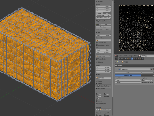Image resolution: width=154 pixels, height=116 pixels.
Task: Open the Scene properties tab icon
Action: pyautogui.click(x=124, y=59)
